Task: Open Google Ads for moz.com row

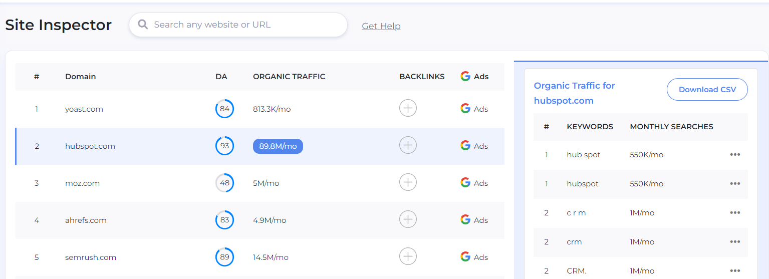Action: 474,183
